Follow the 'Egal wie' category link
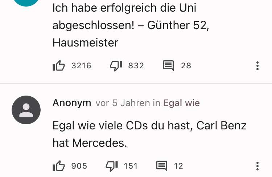 (181, 103)
